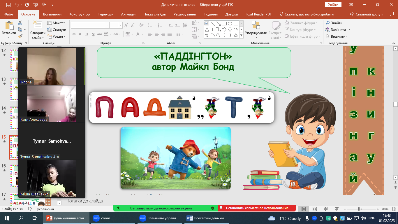Viewport: 398px width, 224px height.
Task: Increase font size with the large A icon
Action: [126, 25]
